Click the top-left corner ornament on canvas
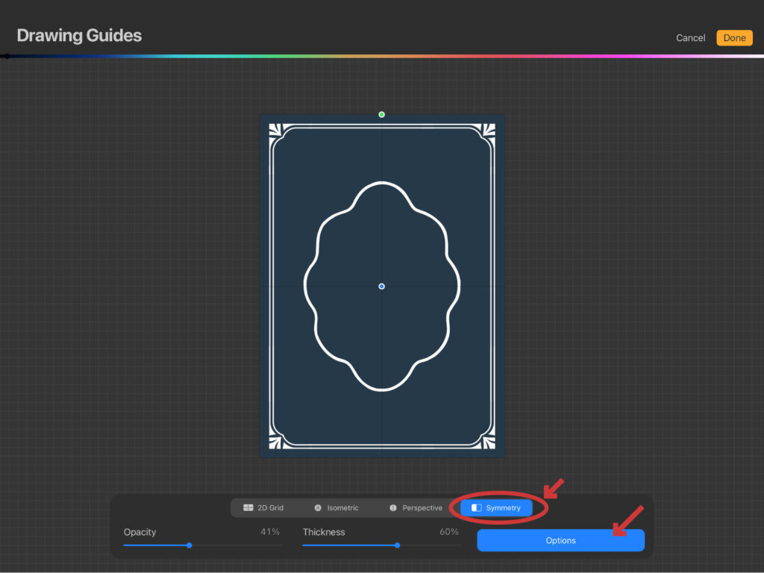 pos(275,130)
